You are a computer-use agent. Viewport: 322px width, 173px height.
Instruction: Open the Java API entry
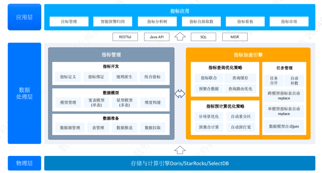(157, 37)
